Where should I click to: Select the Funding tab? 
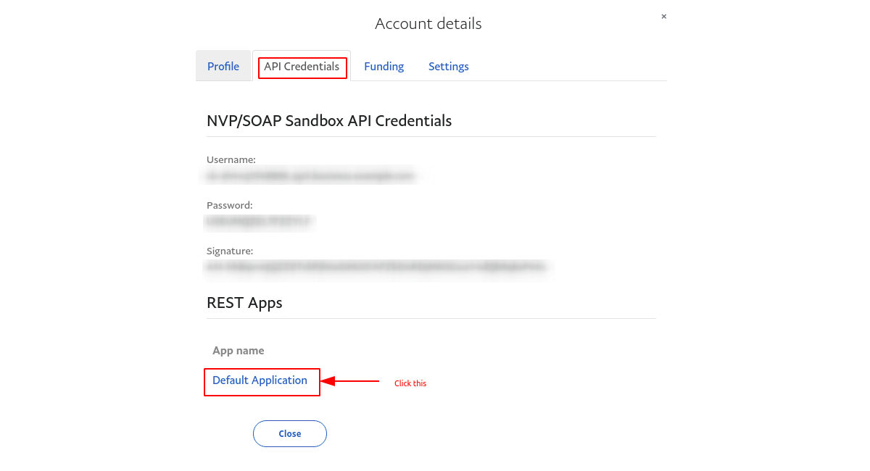(x=384, y=66)
